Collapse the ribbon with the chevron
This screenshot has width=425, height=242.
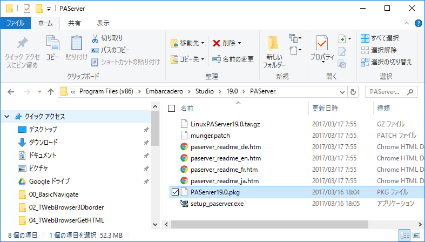pyautogui.click(x=407, y=23)
